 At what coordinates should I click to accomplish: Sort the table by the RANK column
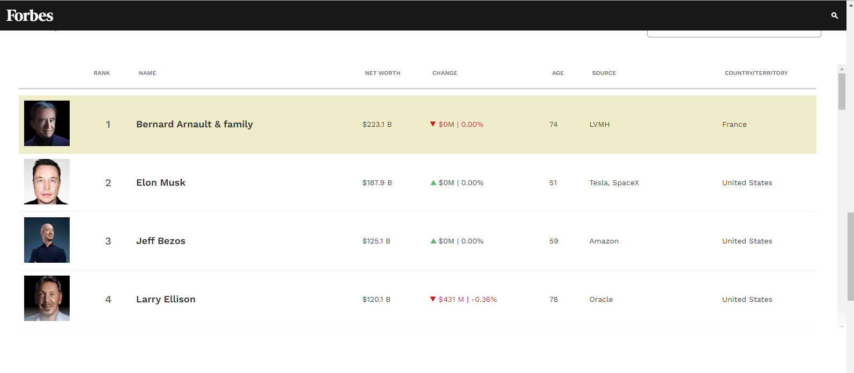(x=102, y=73)
